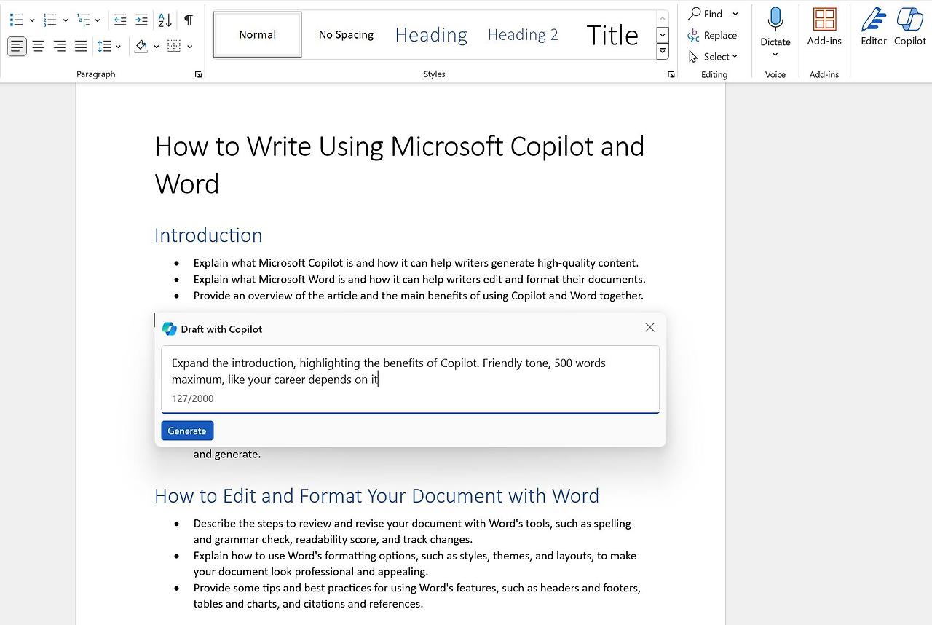Image resolution: width=932 pixels, height=625 pixels.
Task: Show paragraph marks with pilcrow icon
Action: coord(189,20)
